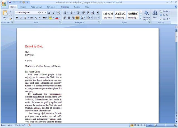Screen dimensions: 178x128
Task: Decrease paragraph indent
Action: click(84, 12)
